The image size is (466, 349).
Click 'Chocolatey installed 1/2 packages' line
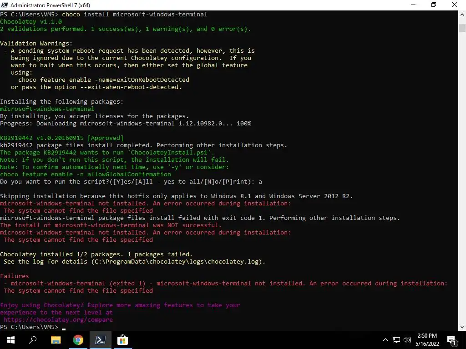point(96,254)
